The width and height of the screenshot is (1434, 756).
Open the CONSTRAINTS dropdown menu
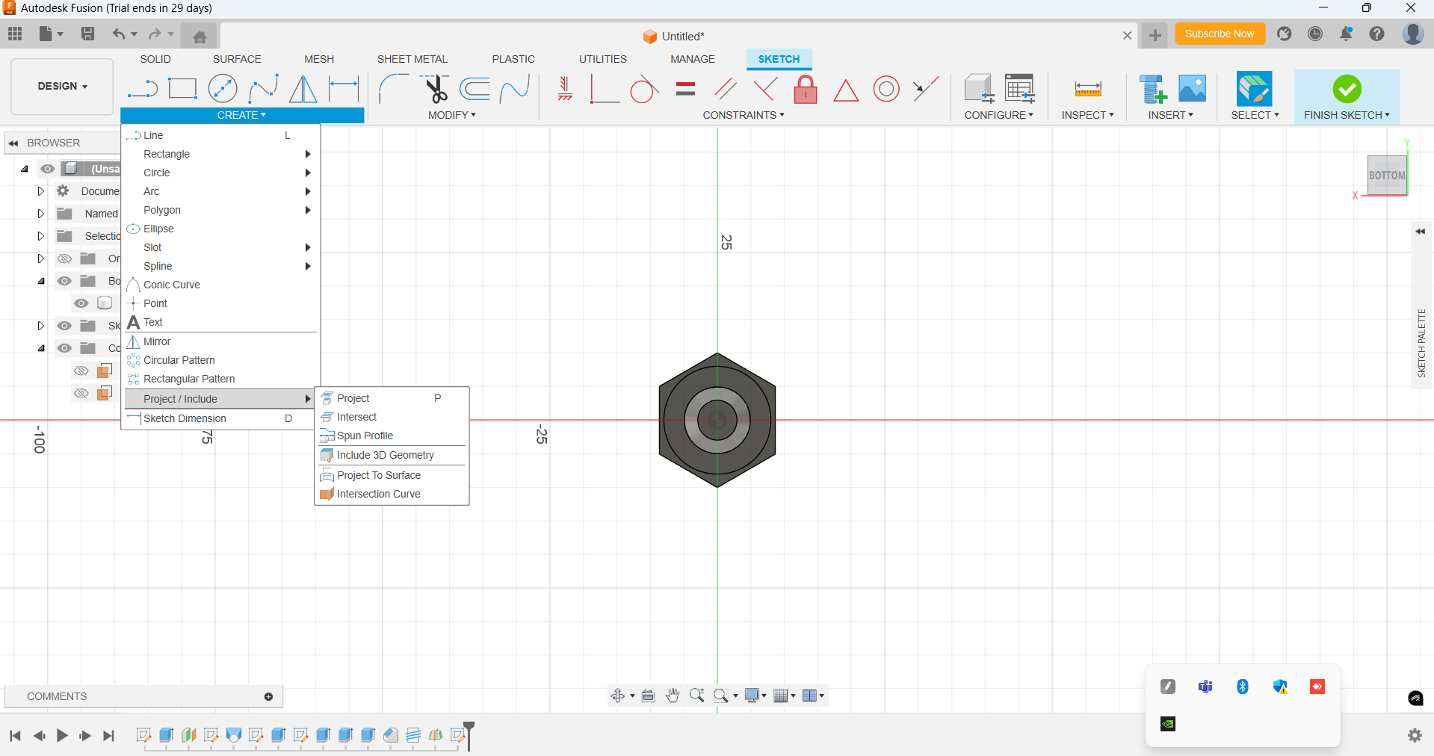click(744, 115)
